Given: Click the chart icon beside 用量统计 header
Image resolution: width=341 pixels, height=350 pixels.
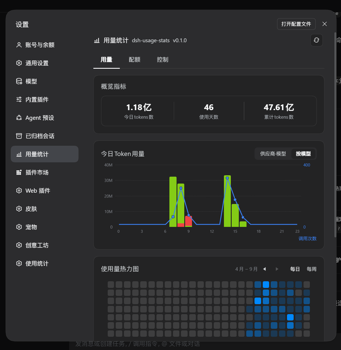Looking at the screenshot, I should coord(97,41).
